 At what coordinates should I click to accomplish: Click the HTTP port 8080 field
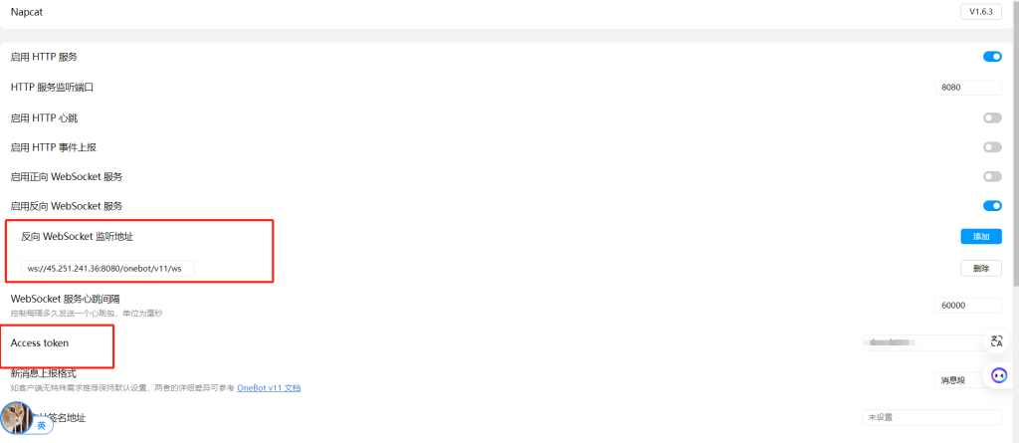click(968, 88)
